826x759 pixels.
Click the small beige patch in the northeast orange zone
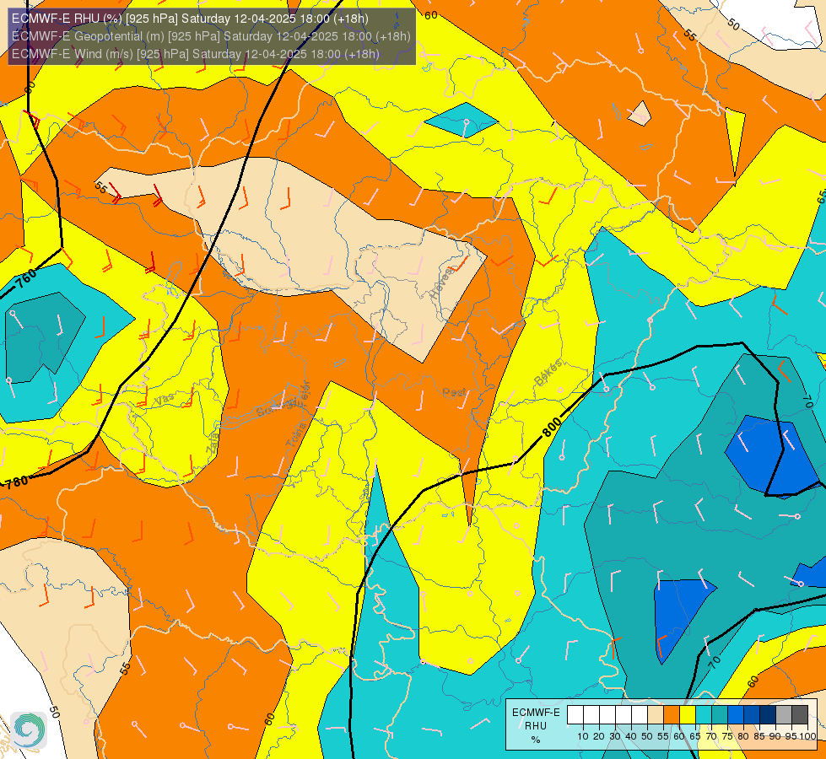coord(640,114)
